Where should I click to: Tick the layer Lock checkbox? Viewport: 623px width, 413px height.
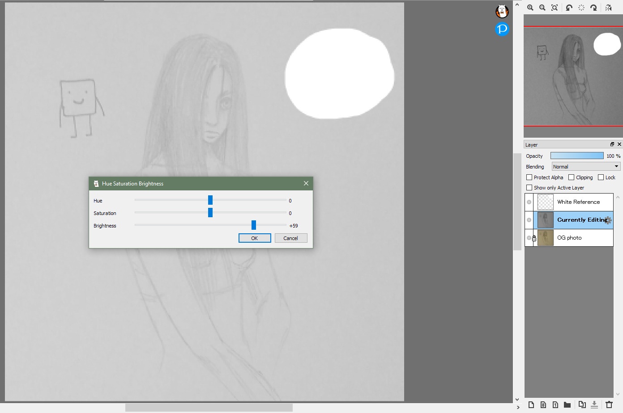pos(601,177)
